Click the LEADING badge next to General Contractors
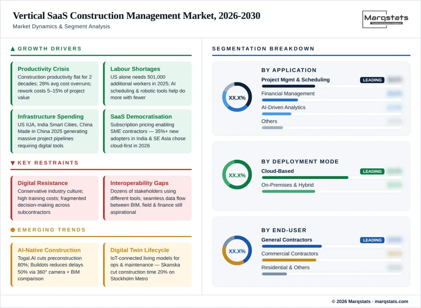 pos(372,240)
